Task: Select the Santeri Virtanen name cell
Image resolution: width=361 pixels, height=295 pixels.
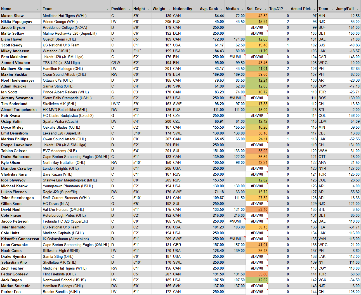Action: [21, 63]
